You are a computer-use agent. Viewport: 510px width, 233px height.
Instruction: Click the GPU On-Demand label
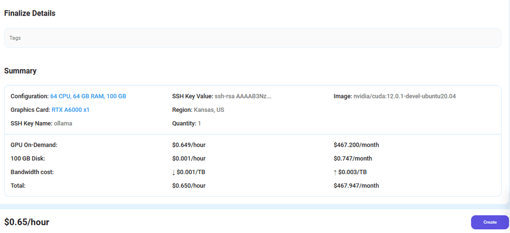[x=34, y=145]
